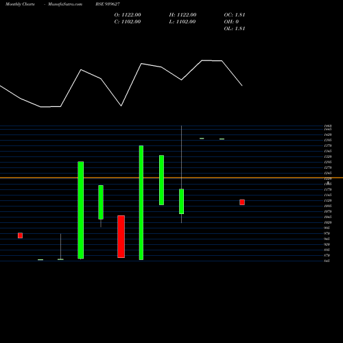Select the open value 'O: 1122.00'

tap(128, 15)
